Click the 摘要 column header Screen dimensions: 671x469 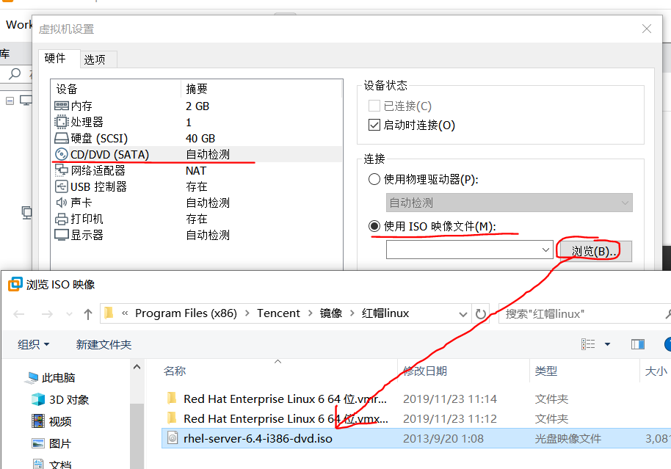click(x=197, y=89)
